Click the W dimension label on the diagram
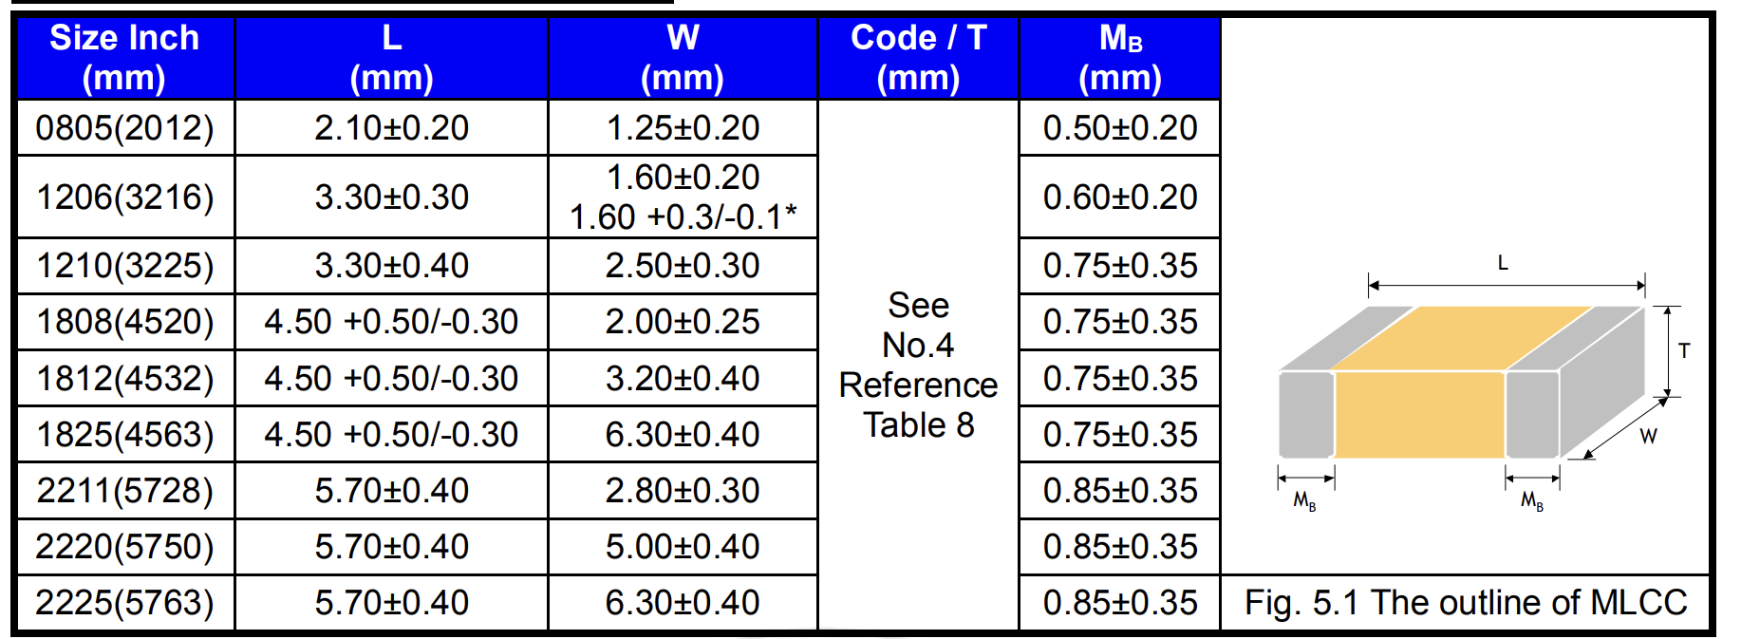Image resolution: width=1741 pixels, height=639 pixels. point(1648,437)
